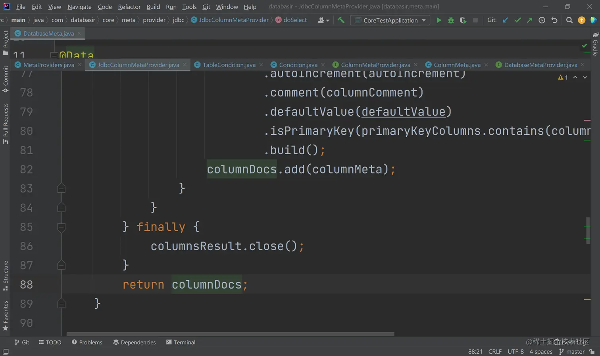This screenshot has height=356, width=600.
Task: Click the columnsResult.close() code line
Action: pyautogui.click(x=227, y=246)
